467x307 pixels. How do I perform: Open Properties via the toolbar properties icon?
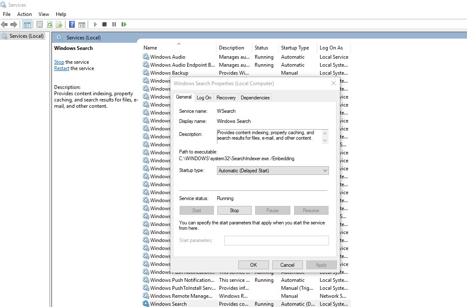point(39,24)
